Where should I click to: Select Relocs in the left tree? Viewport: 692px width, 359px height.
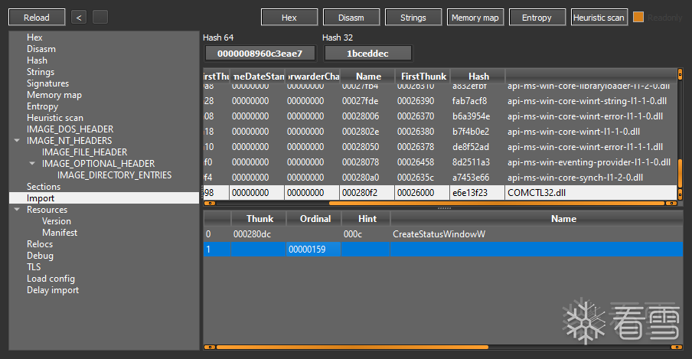[40, 244]
